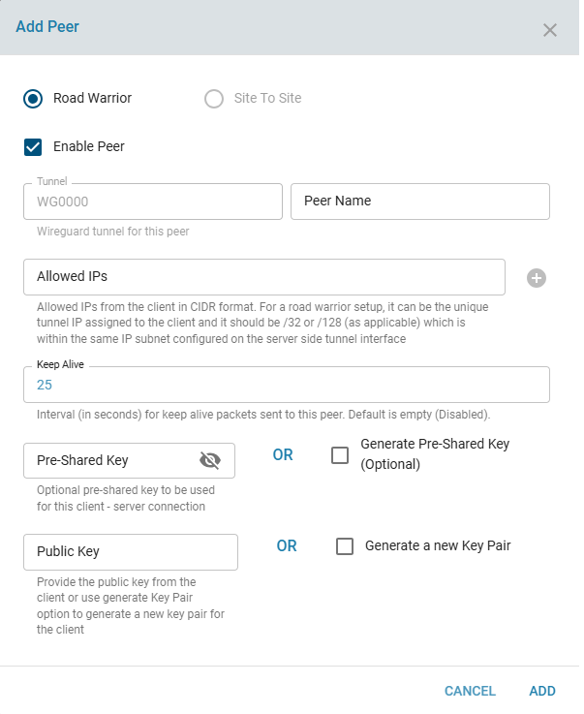Check the Generate Pre-Shared Key box
Viewport: 584px width, 714px height.
(340, 454)
